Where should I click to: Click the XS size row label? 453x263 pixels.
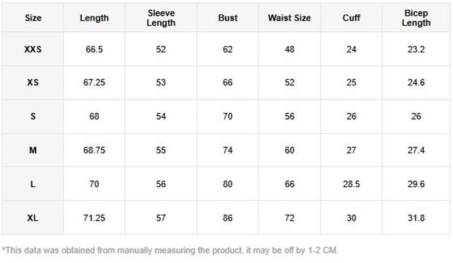(x=33, y=83)
